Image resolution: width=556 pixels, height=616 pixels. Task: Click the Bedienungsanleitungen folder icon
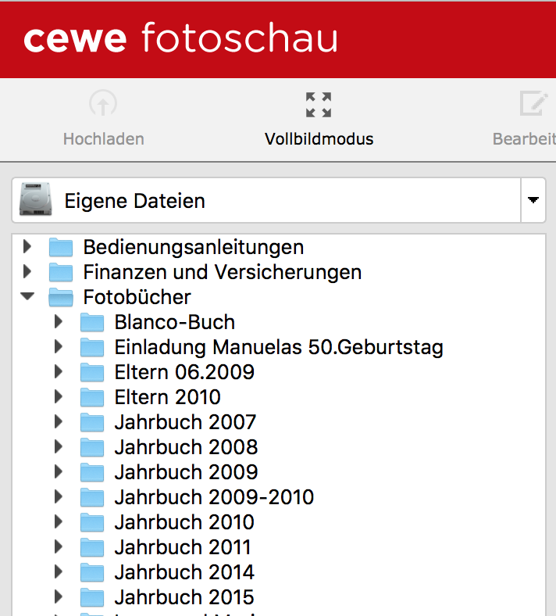coord(60,248)
